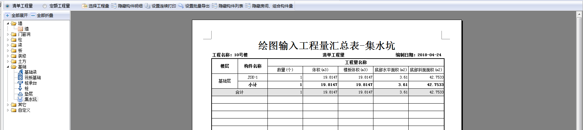Click the 全部展开 label

pos(20,15)
